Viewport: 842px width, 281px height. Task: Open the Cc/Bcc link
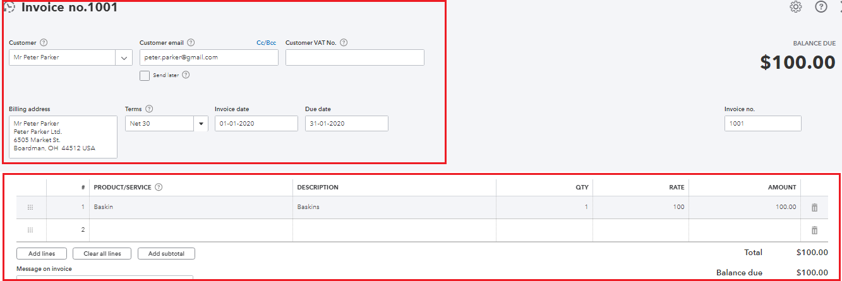(x=266, y=43)
